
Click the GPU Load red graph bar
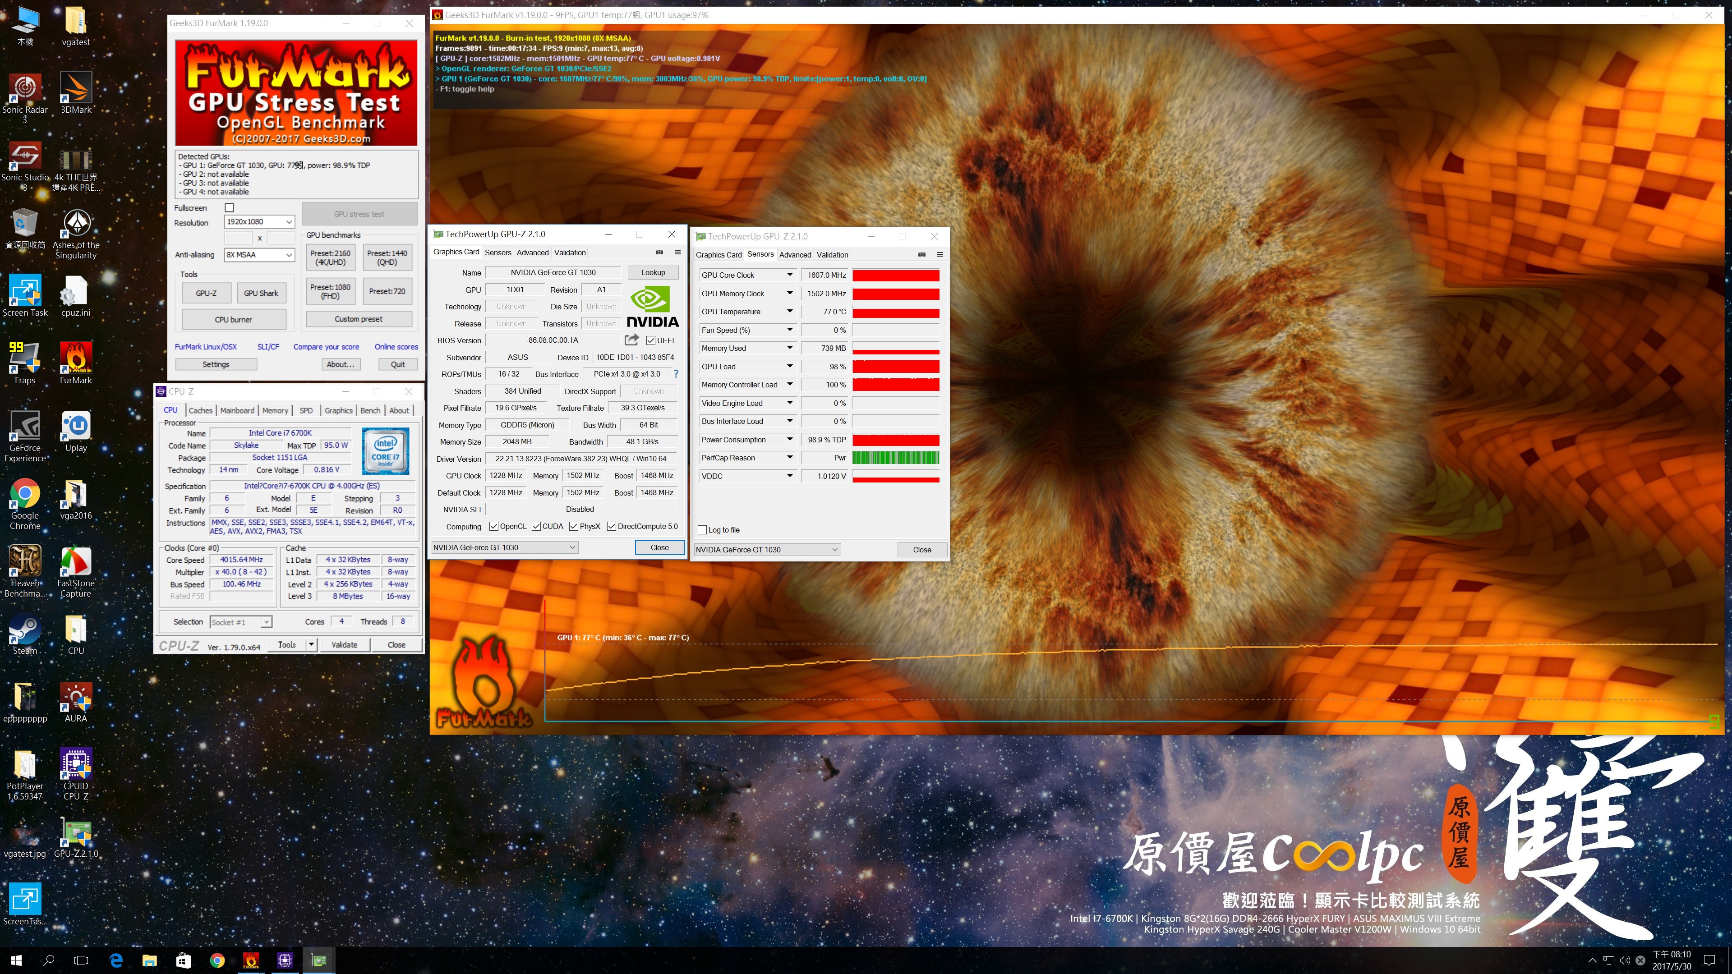pos(896,367)
